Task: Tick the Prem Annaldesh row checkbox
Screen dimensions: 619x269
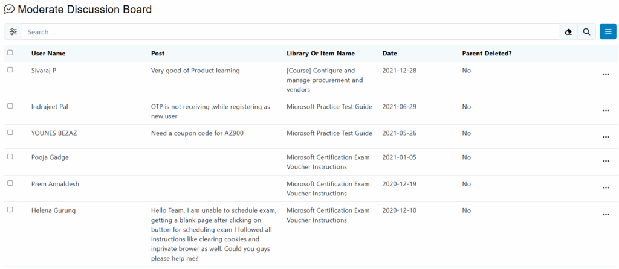Action: [10, 183]
